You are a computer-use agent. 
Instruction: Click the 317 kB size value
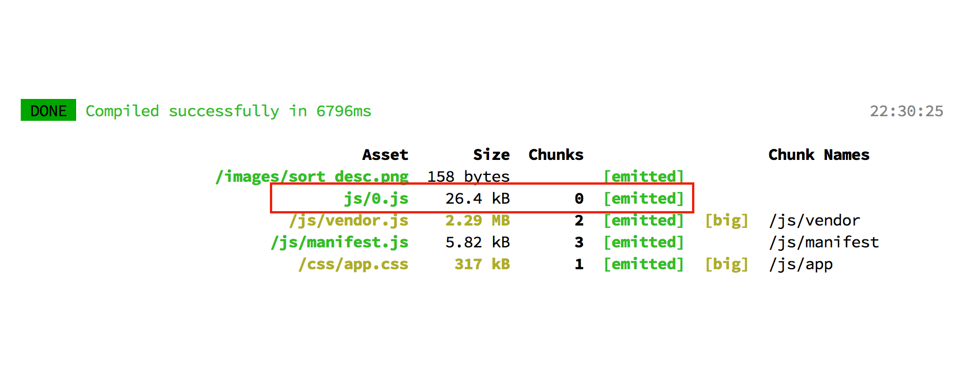coord(482,264)
